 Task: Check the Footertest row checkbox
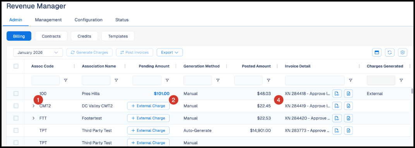click(x=16, y=118)
